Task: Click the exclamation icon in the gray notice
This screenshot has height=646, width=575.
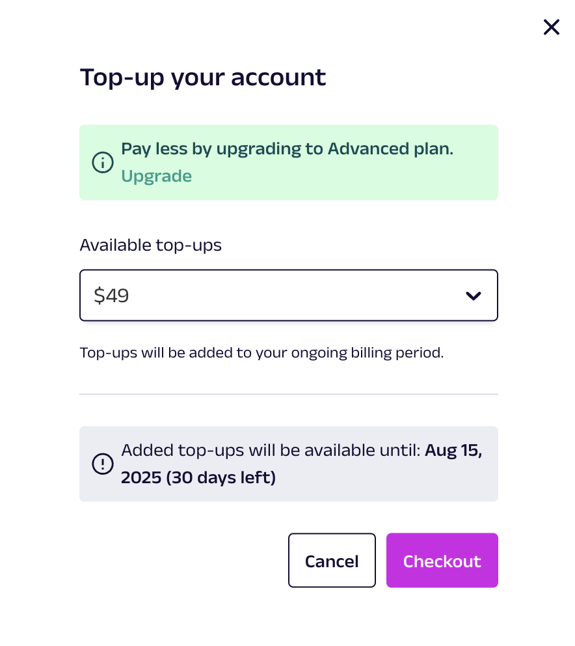Action: click(x=103, y=464)
